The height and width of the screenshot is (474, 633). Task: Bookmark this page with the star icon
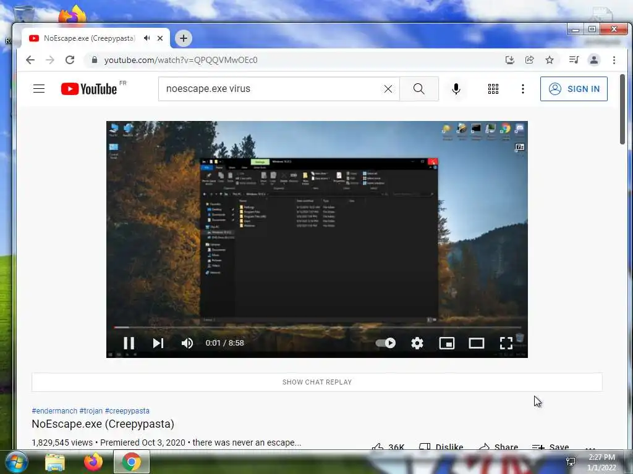(550, 60)
